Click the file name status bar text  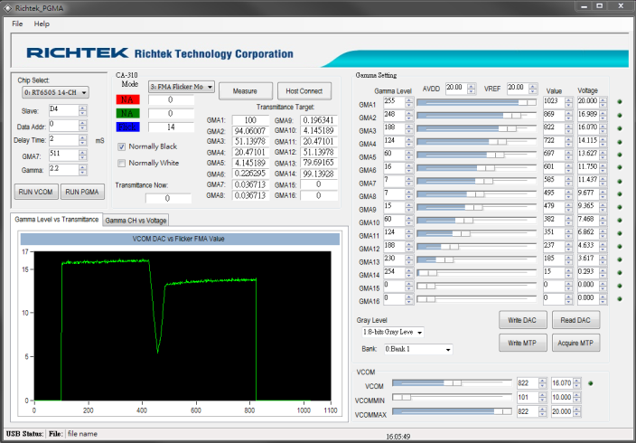point(82,434)
